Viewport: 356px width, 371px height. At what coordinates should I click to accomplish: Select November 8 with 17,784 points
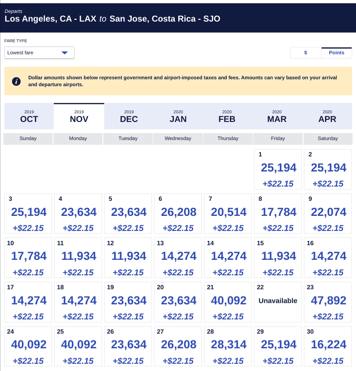tap(278, 213)
